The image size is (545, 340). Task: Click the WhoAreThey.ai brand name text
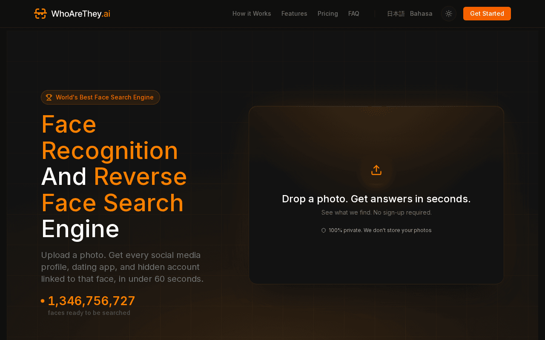(x=80, y=14)
